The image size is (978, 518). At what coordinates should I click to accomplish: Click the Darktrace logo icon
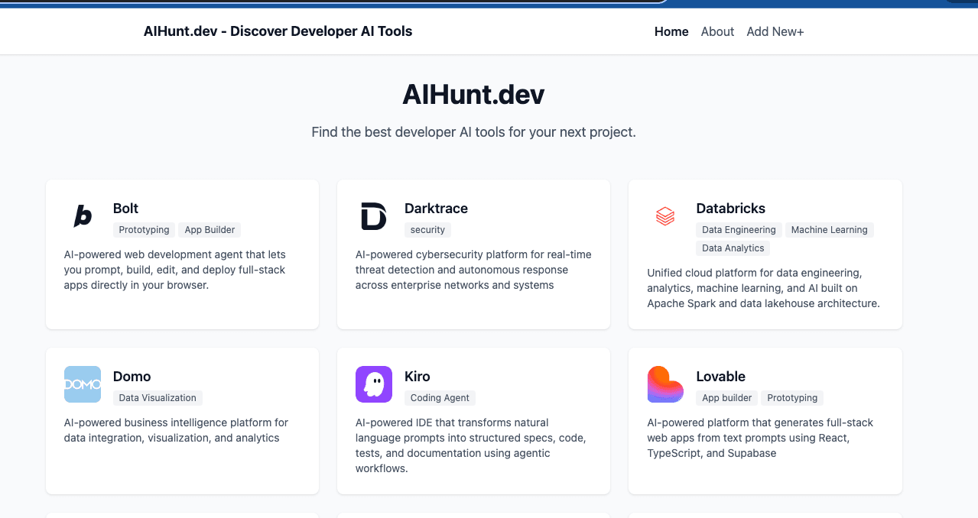click(x=373, y=216)
